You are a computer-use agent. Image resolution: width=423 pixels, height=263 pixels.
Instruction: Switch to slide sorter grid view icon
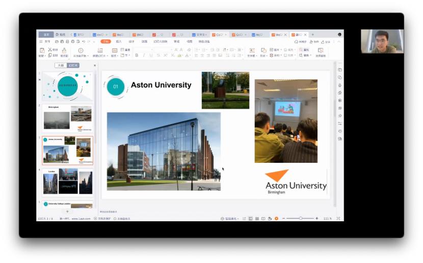pyautogui.click(x=257, y=219)
